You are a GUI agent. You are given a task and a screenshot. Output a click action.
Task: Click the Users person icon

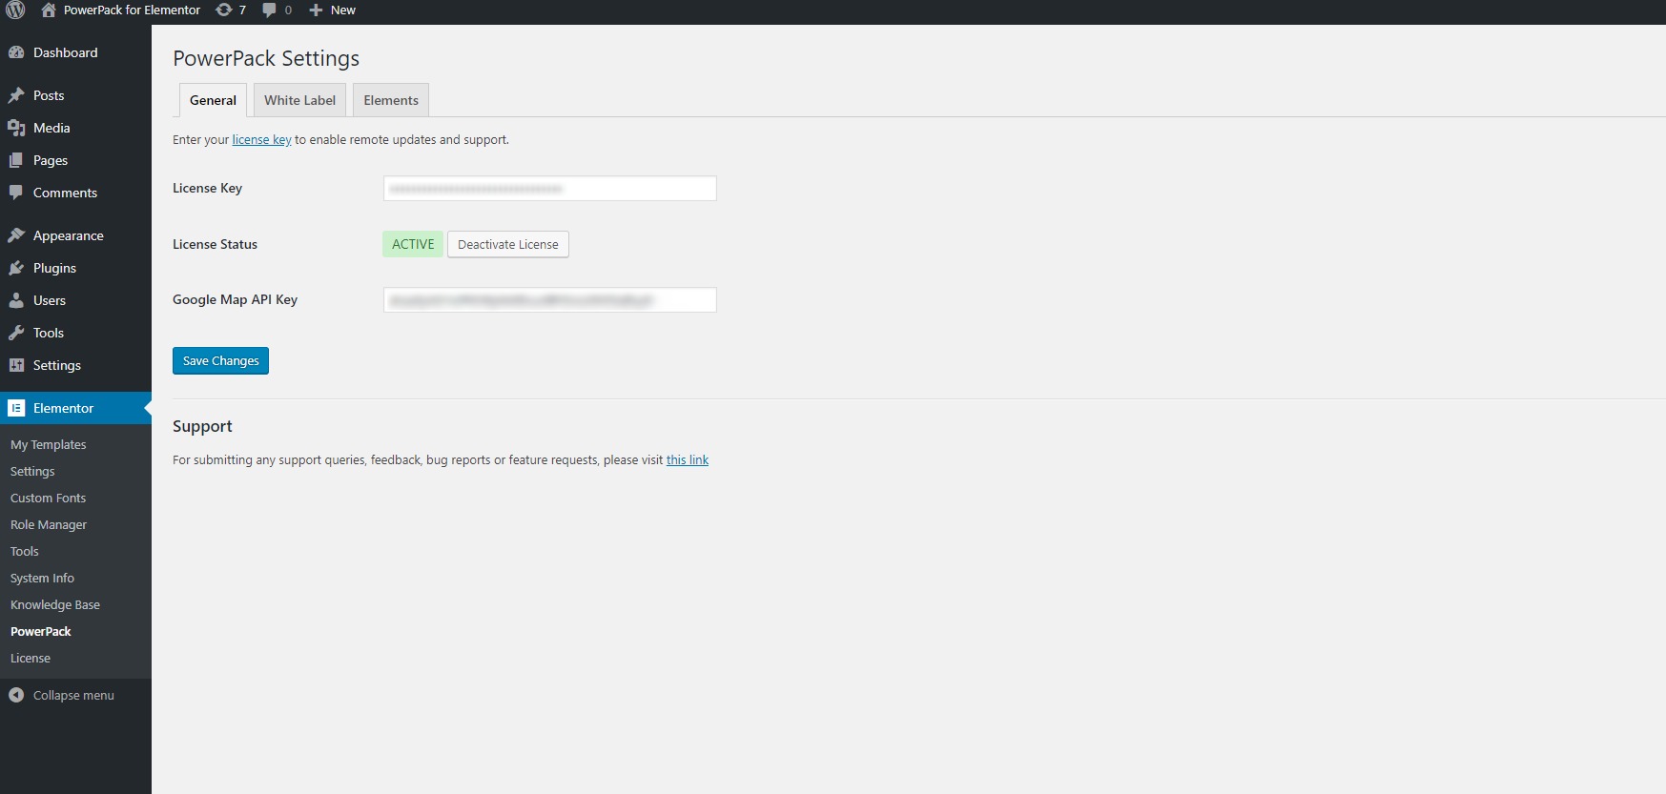pyautogui.click(x=16, y=300)
